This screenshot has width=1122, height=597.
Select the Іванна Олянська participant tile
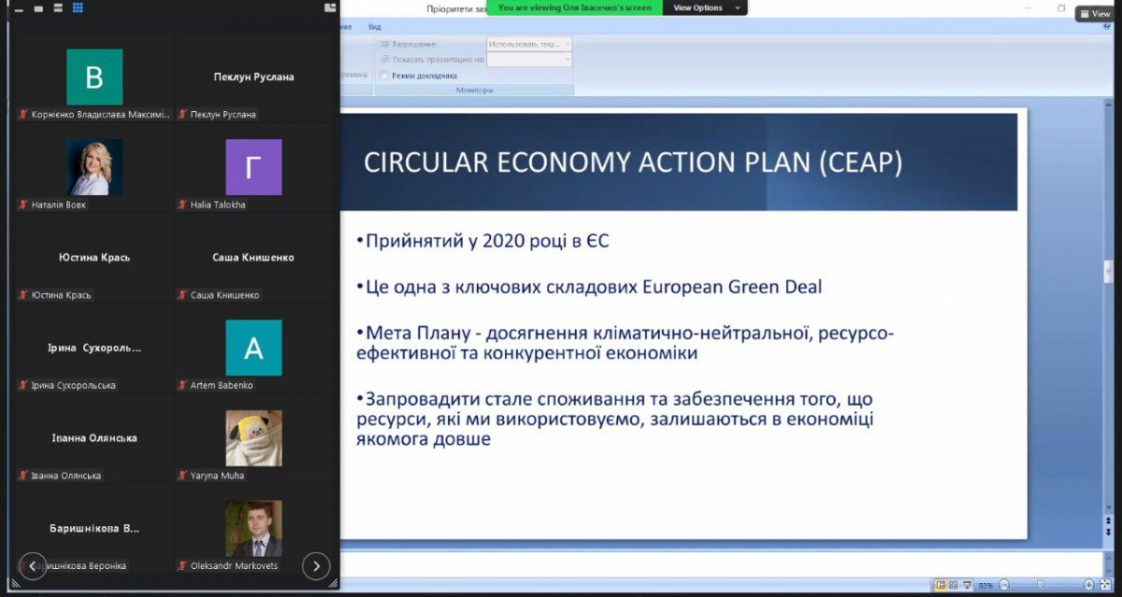94,438
